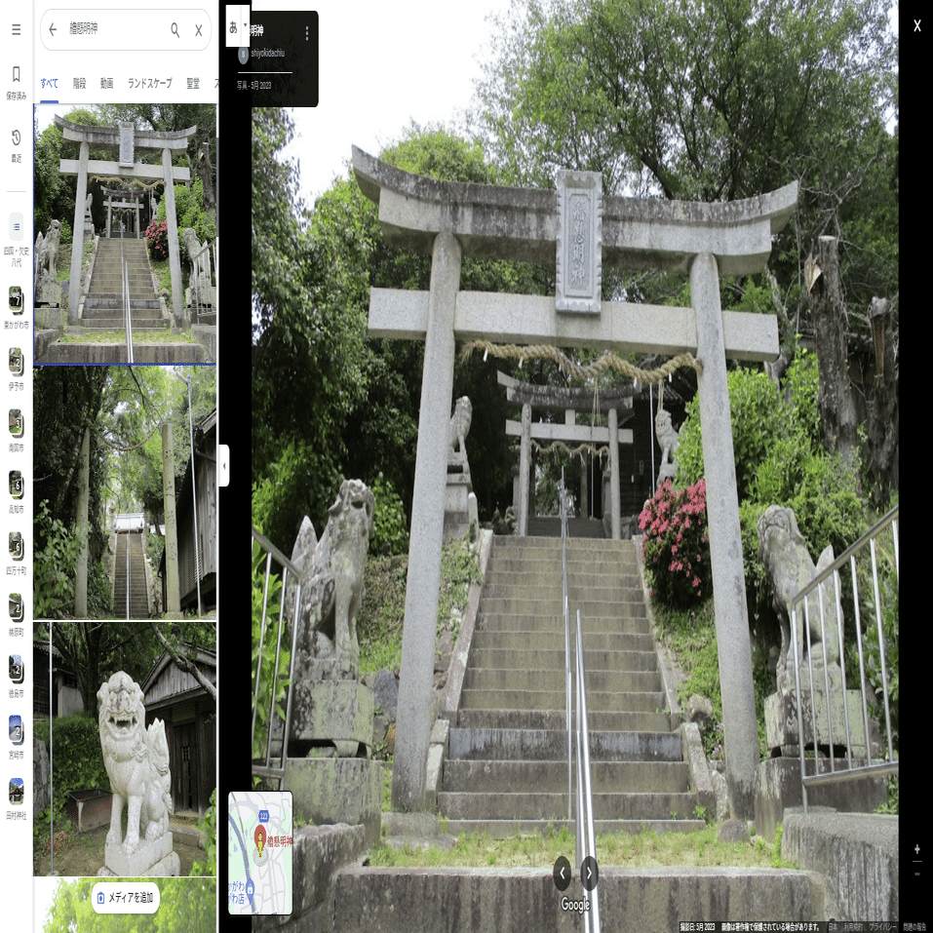Open the 田村神社 recent item

[x=16, y=797]
